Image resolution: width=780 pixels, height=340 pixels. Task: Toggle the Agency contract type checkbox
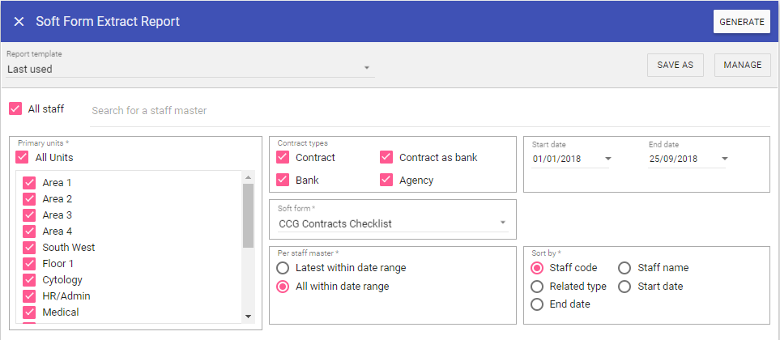pyautogui.click(x=386, y=180)
